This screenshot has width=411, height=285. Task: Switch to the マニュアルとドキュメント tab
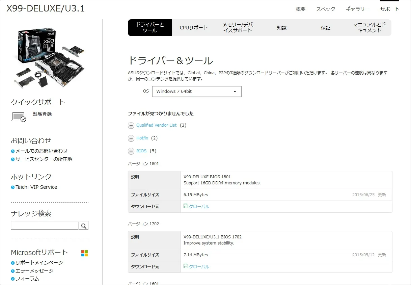pos(369,28)
